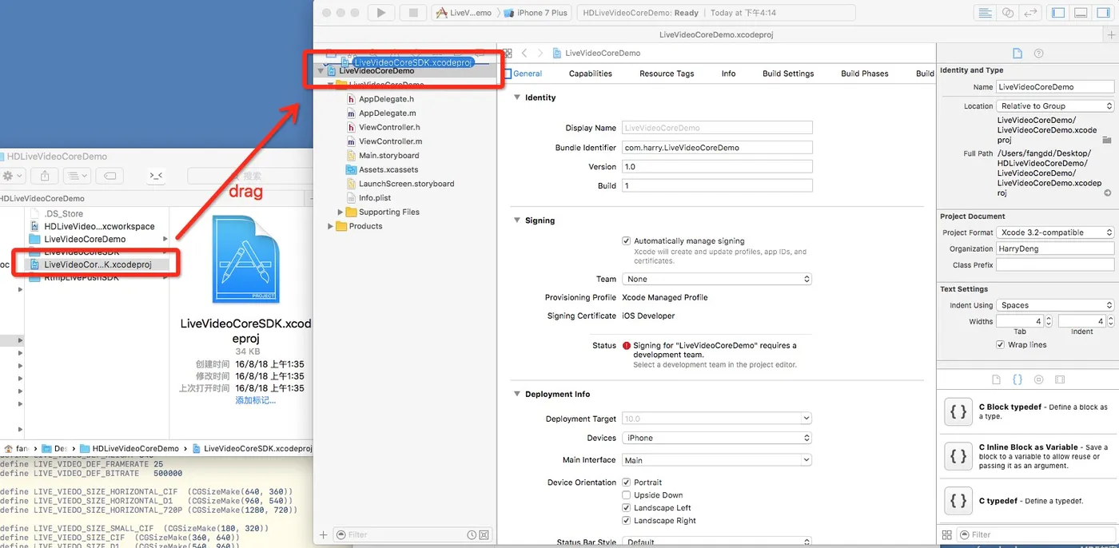Viewport: 1119px width, 548px height.
Task: Select AppDelegate.m in the navigator
Action: pyautogui.click(x=388, y=113)
